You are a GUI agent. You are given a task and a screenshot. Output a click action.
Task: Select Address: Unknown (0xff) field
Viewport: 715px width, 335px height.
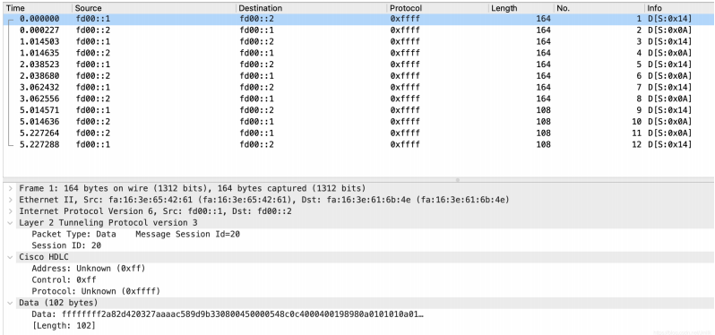coord(89,269)
